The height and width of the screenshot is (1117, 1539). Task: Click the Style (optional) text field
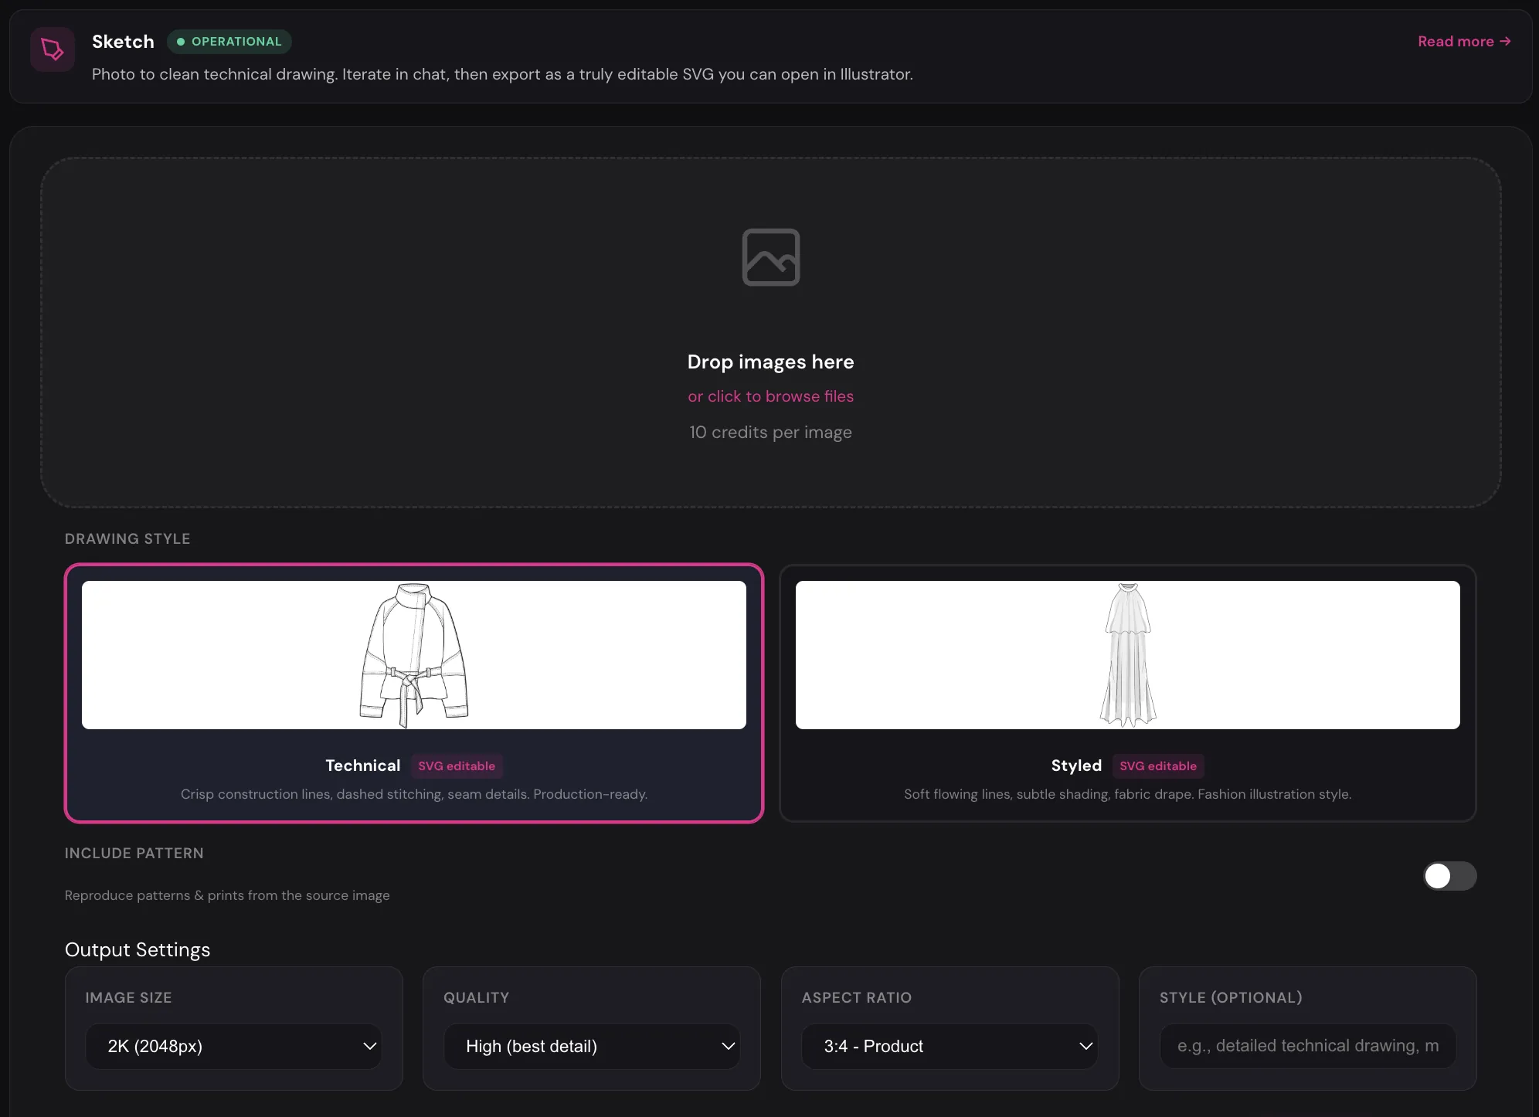tap(1308, 1046)
